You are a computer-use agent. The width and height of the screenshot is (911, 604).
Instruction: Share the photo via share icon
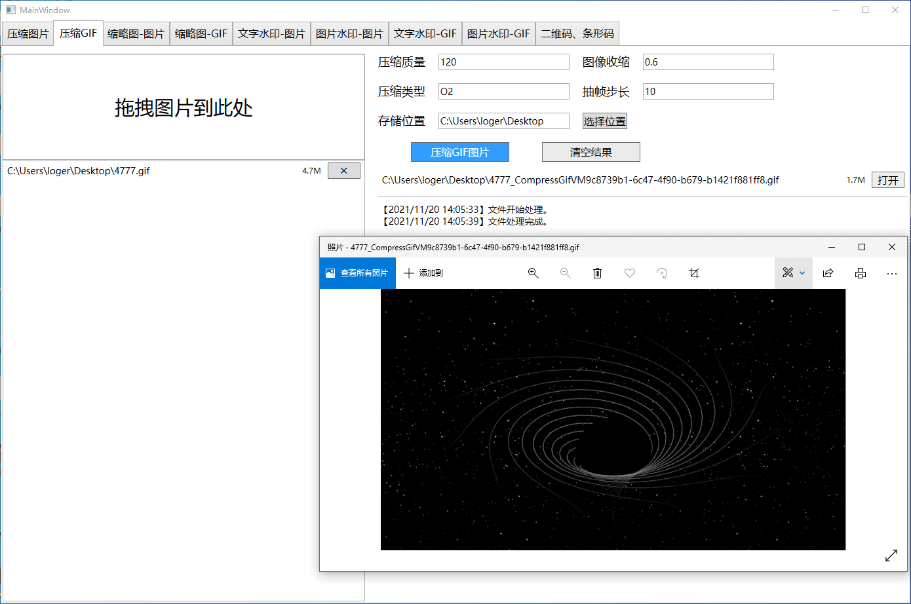(x=828, y=273)
